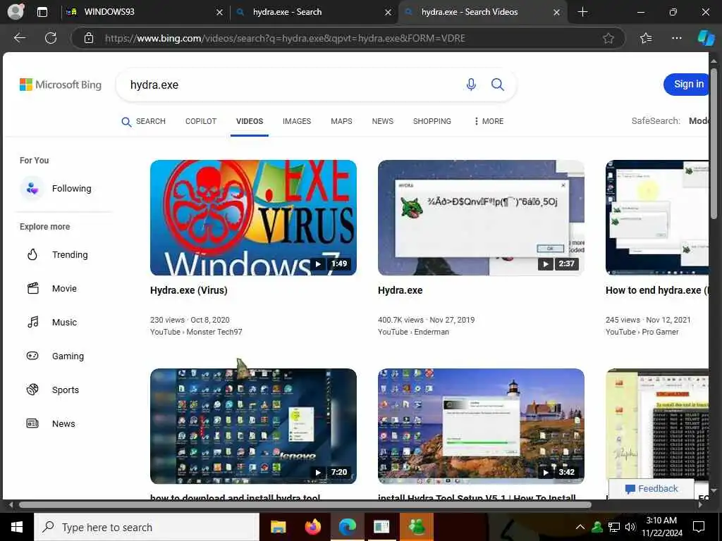The height and width of the screenshot is (541, 722).
Task: Open browser Settings and more menu
Action: [676, 38]
